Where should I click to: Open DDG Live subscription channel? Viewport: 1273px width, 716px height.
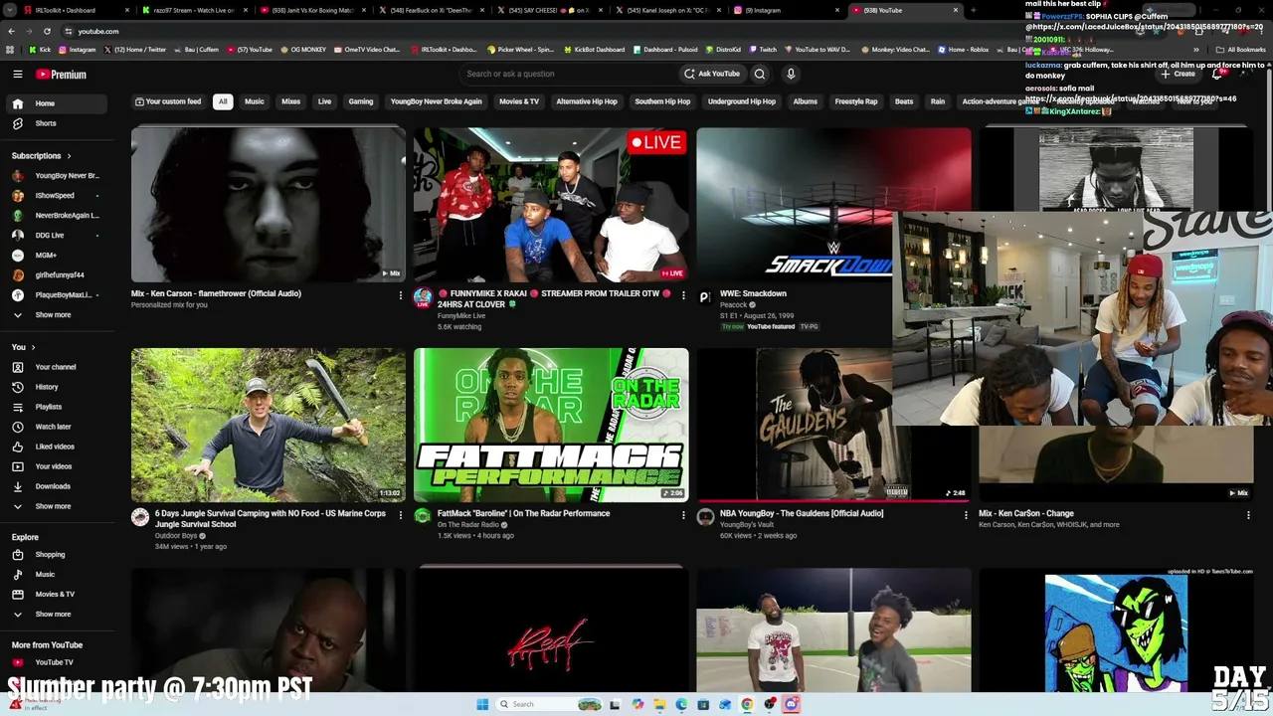56,236
